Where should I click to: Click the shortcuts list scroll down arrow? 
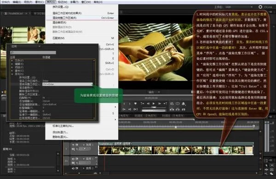94,118
